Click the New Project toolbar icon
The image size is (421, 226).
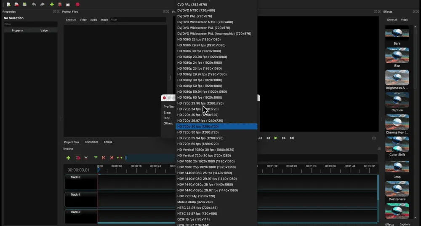point(8,4)
